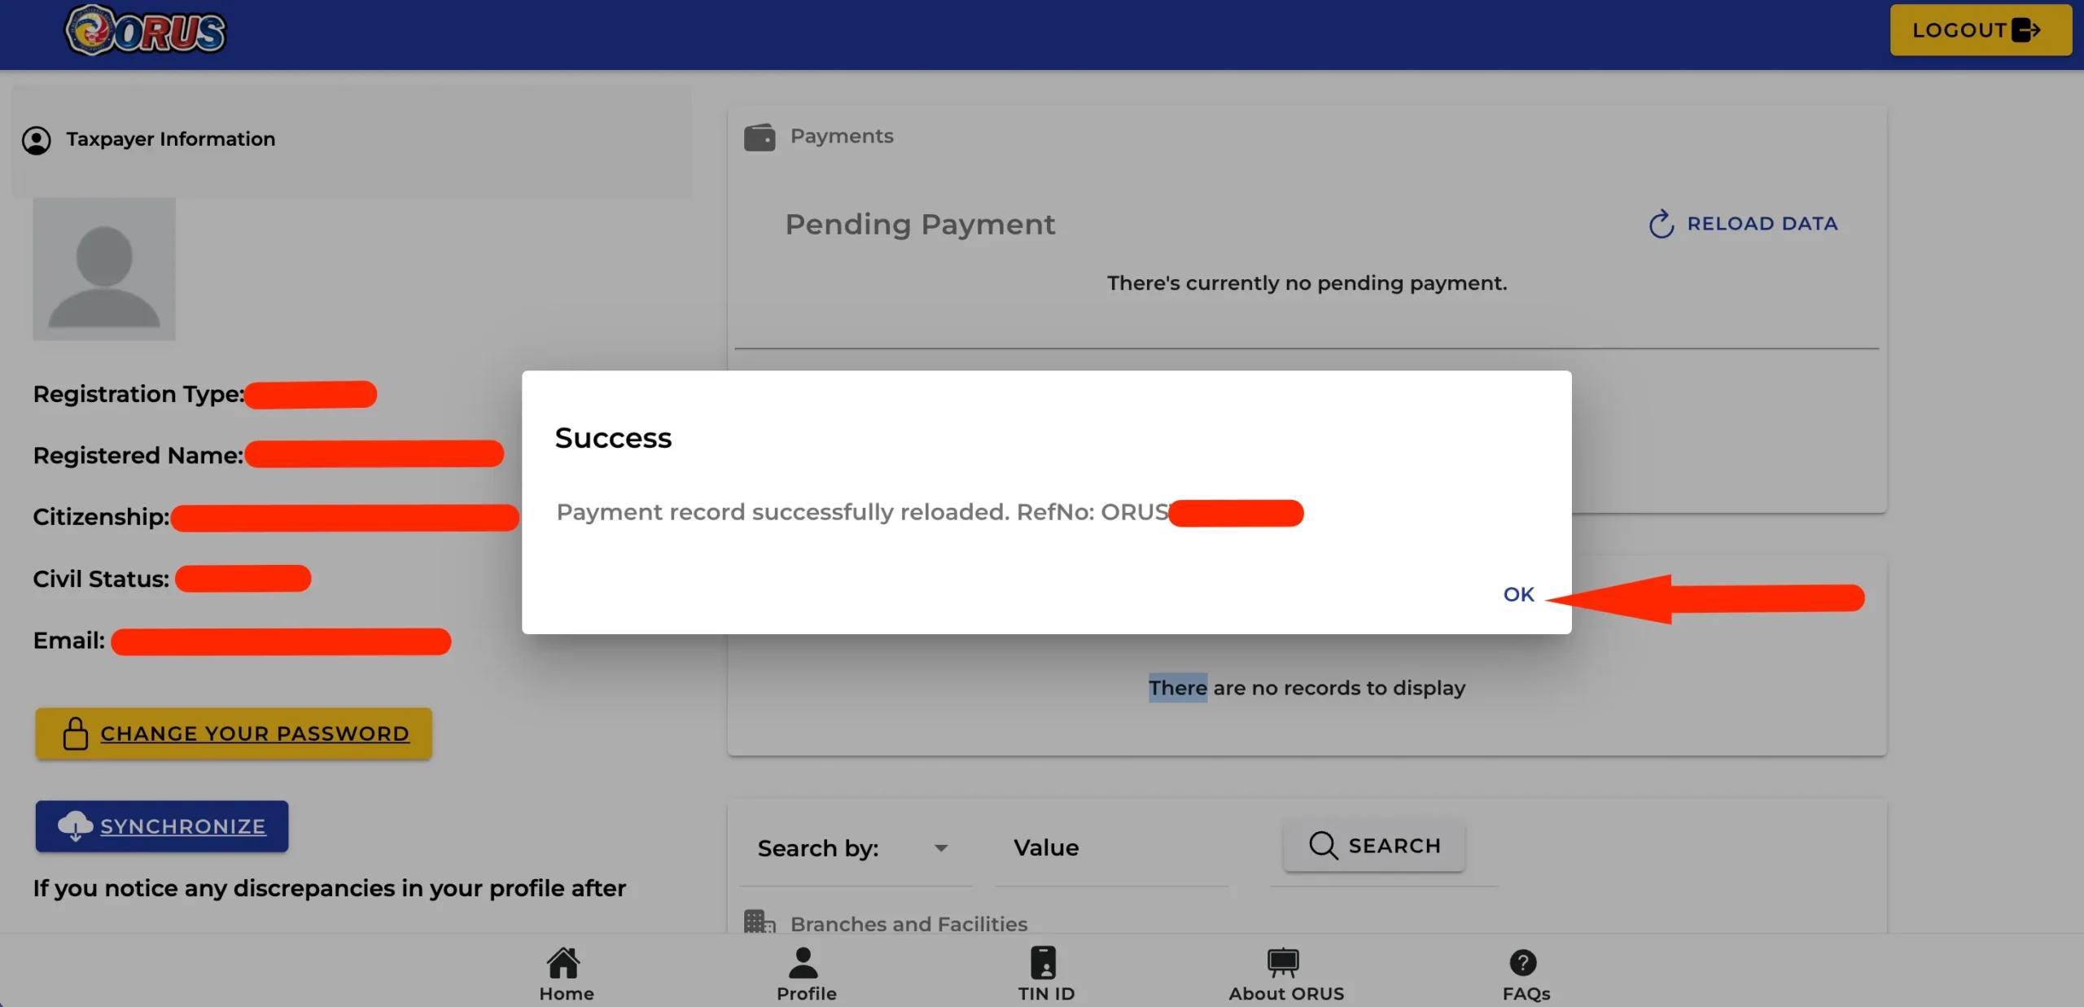Image resolution: width=2084 pixels, height=1007 pixels.
Task: Open the TIN ID tab
Action: coord(1046,974)
